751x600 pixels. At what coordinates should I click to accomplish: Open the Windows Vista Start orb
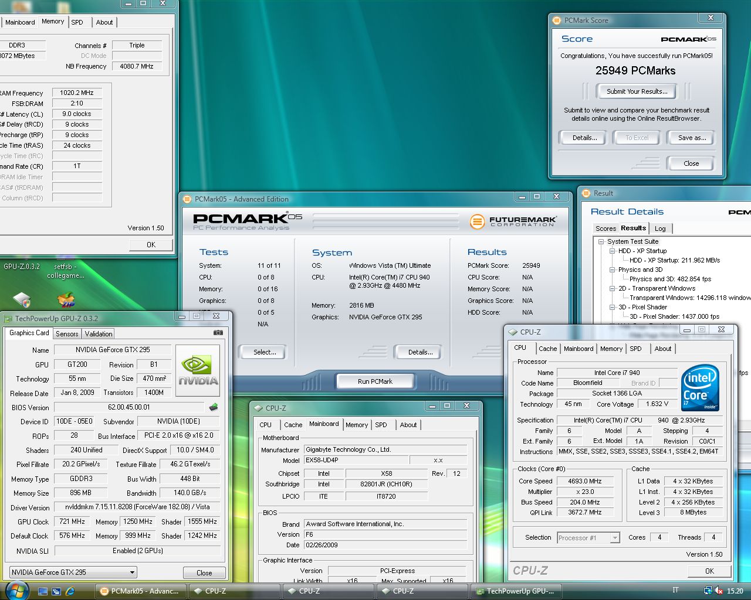(x=16, y=590)
